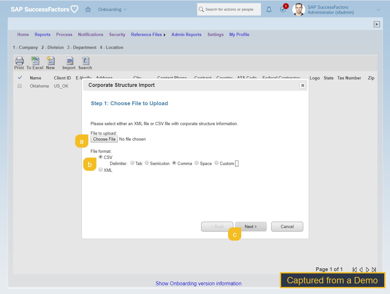The image size is (390, 294).
Task: Open the Onboarding module dropdown
Action: 112,9
